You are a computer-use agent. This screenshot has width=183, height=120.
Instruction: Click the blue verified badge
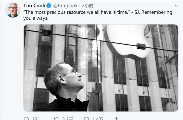point(49,6)
